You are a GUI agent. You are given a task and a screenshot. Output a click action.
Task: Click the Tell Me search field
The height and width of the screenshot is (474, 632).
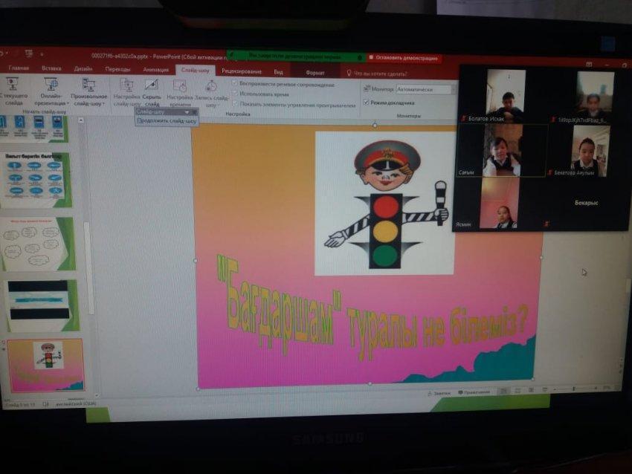coord(381,74)
